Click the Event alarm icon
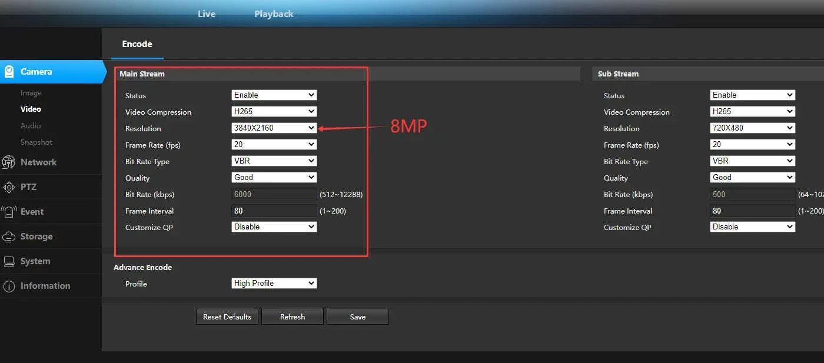Image resolution: width=824 pixels, height=363 pixels. (x=9, y=212)
